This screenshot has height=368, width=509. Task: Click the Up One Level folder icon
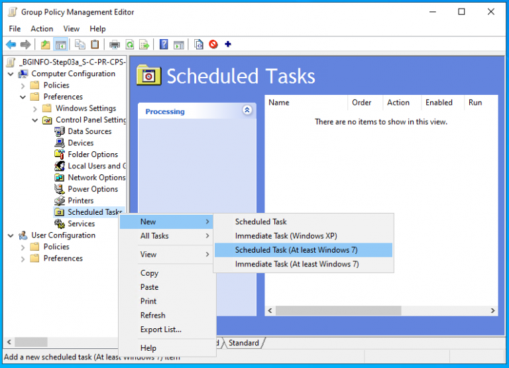pyautogui.click(x=45, y=44)
